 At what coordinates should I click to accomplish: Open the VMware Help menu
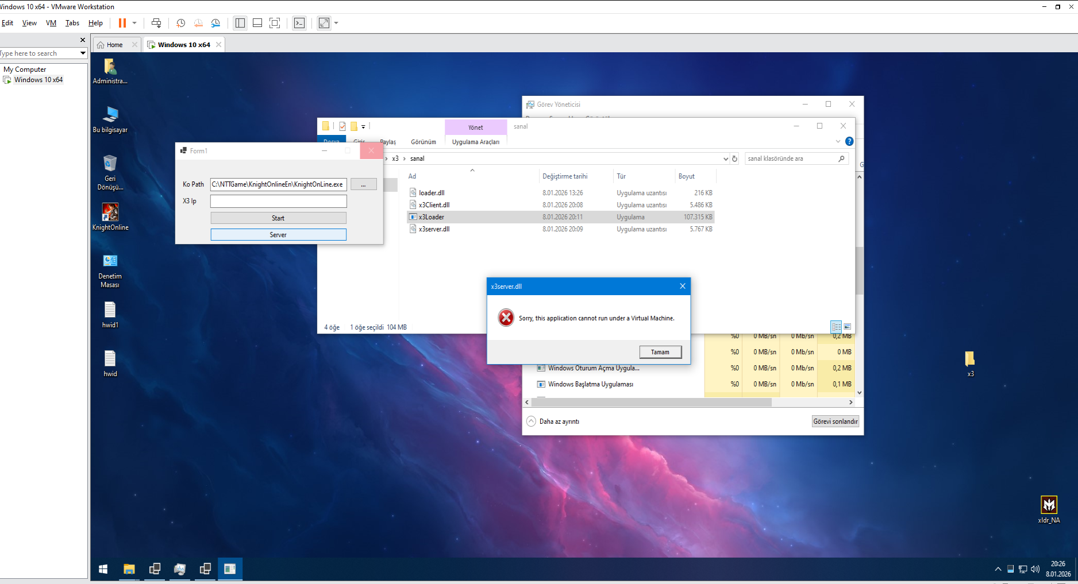pyautogui.click(x=95, y=23)
